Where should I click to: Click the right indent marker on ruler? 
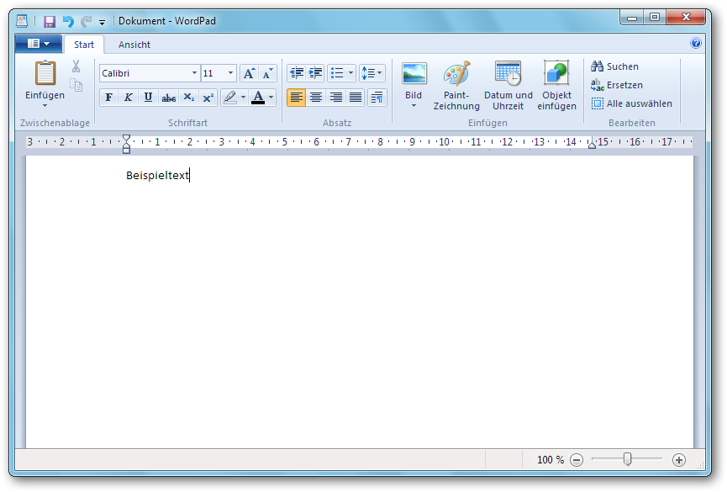coord(592,145)
